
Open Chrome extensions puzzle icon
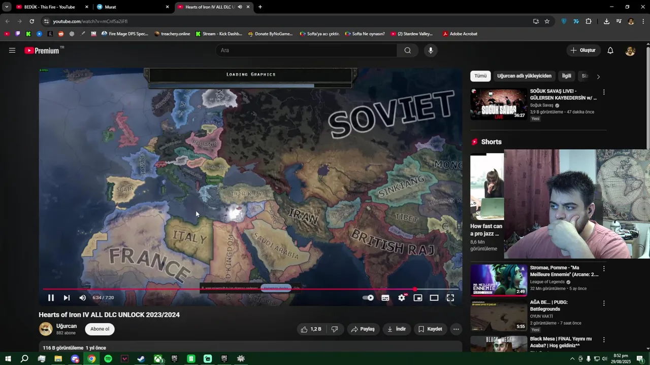(x=589, y=21)
